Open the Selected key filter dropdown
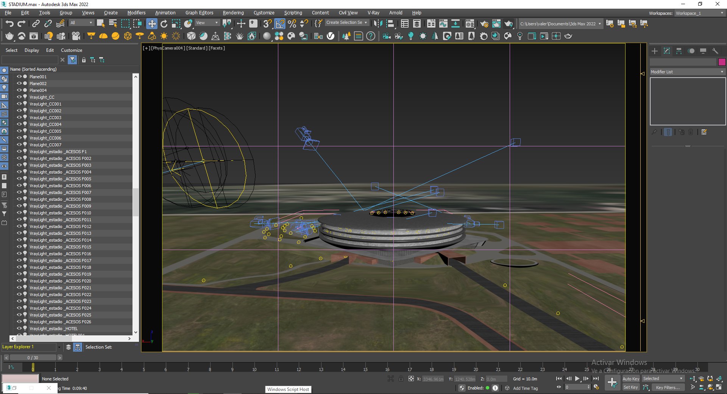Viewport: 727px width, 394px height. tap(663, 378)
